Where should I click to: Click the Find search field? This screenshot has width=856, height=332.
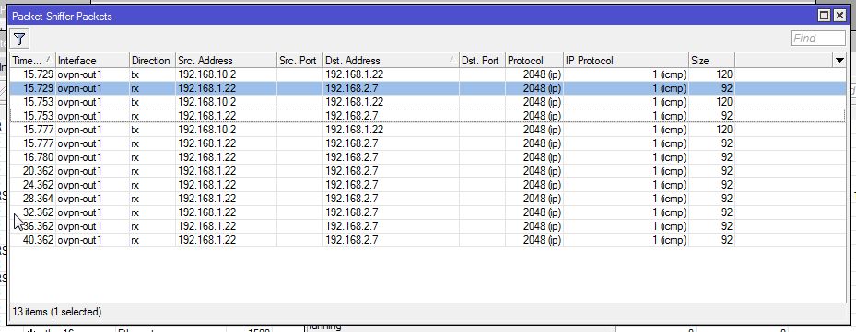(x=817, y=39)
